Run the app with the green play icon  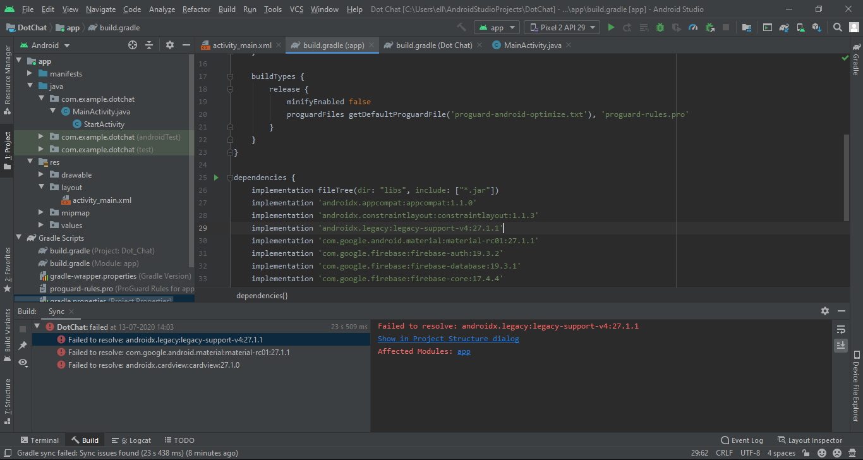611,28
